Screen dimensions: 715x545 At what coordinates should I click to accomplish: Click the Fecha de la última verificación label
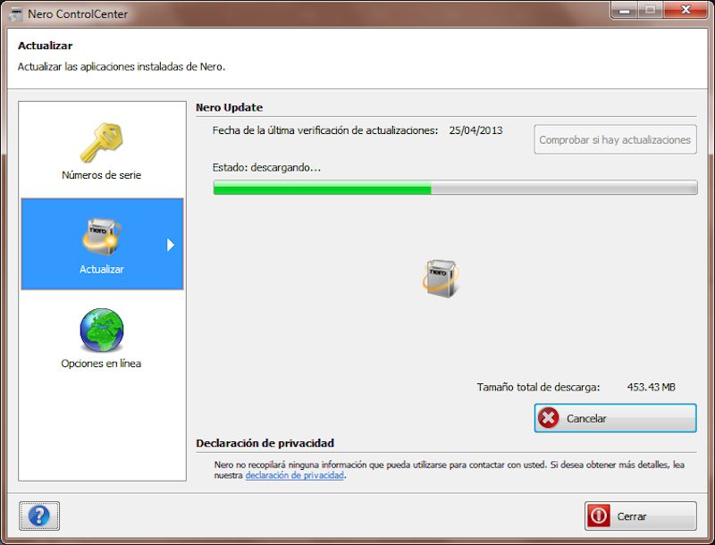coord(325,130)
